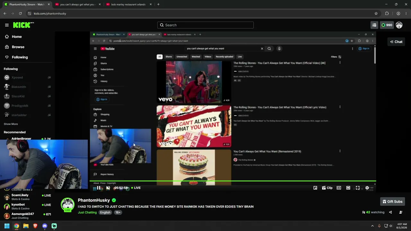Click the microphone icon in system tray
This screenshot has height=231, width=411.
click(379, 226)
